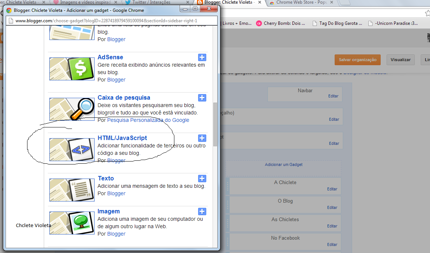The image size is (430, 253).
Task: Open the HTML/JavaScript title link
Action: [x=122, y=138]
